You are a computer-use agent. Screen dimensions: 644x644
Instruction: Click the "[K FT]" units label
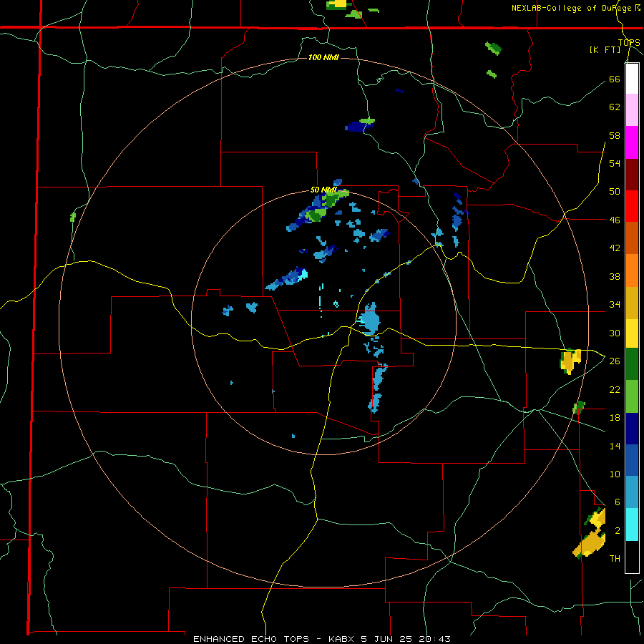click(605, 49)
